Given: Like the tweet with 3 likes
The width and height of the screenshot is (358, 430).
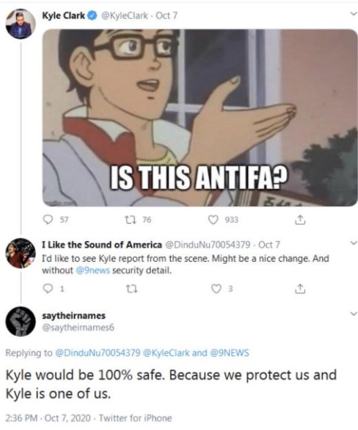Looking at the screenshot, I should pos(216,288).
